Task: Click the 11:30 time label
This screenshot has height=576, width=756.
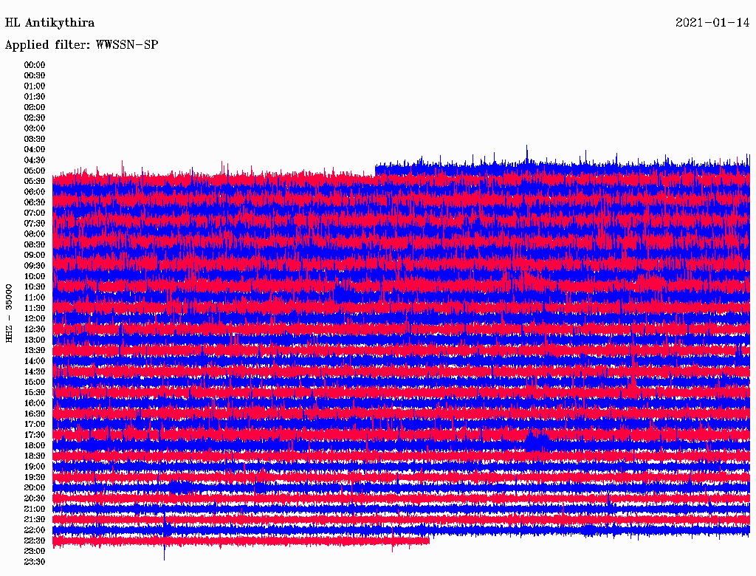Action: (x=35, y=308)
